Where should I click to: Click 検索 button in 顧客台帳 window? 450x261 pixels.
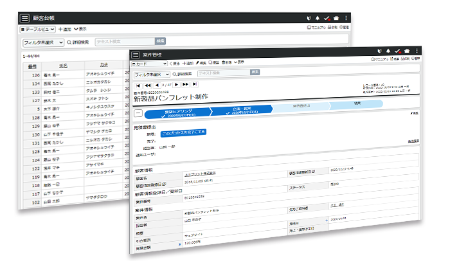point(161,41)
